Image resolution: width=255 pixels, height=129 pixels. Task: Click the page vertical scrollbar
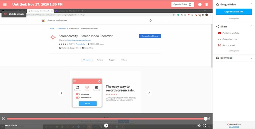pos(212,46)
